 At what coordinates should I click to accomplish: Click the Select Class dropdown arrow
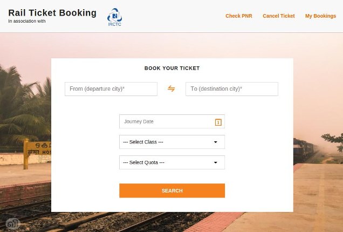click(216, 142)
